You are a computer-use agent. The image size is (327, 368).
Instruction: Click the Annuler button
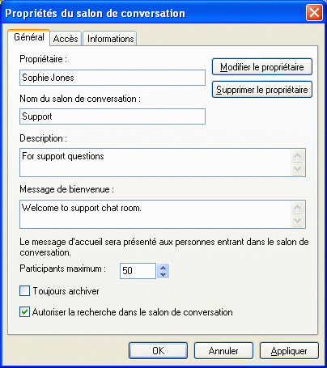tap(223, 351)
